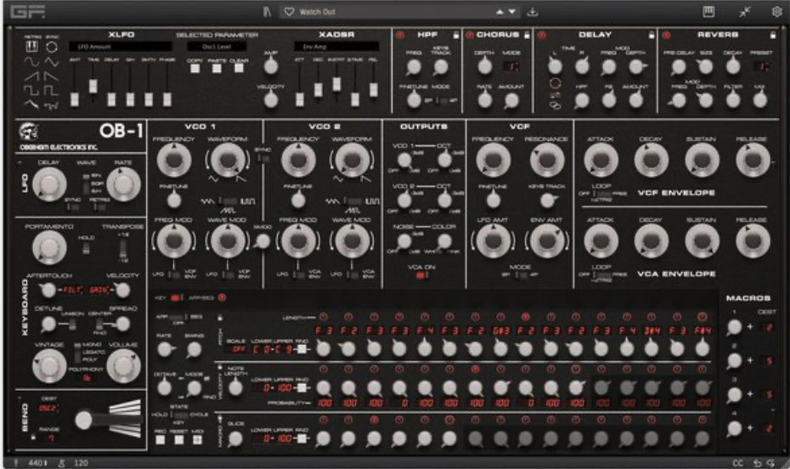Screen dimensions: 790x469
Task: Toggle the HPF power button
Action: [x=399, y=35]
